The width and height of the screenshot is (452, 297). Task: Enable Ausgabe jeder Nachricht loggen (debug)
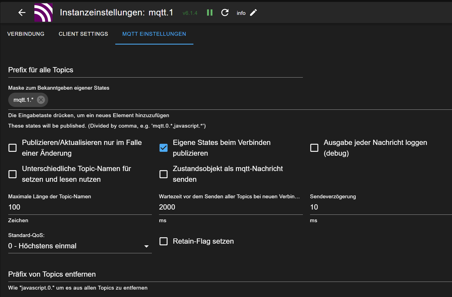314,148
